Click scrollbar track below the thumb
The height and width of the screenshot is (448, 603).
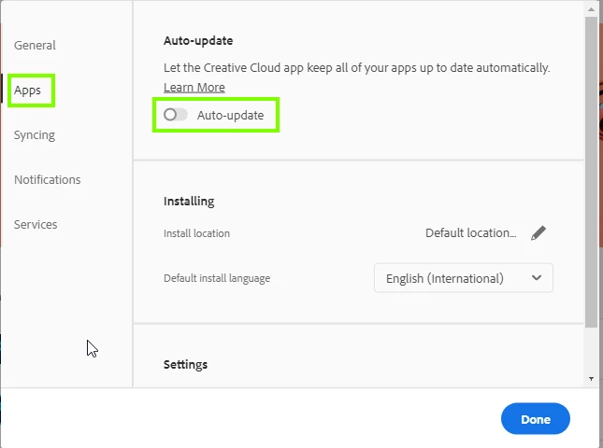591,350
